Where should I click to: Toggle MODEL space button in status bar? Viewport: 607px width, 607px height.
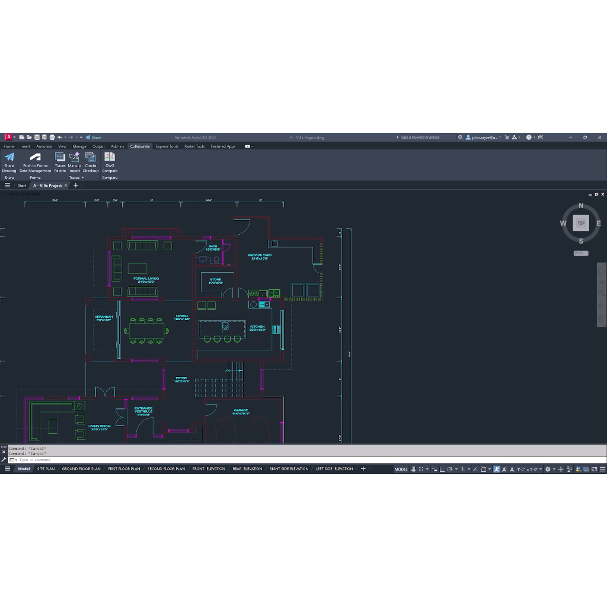(401, 469)
